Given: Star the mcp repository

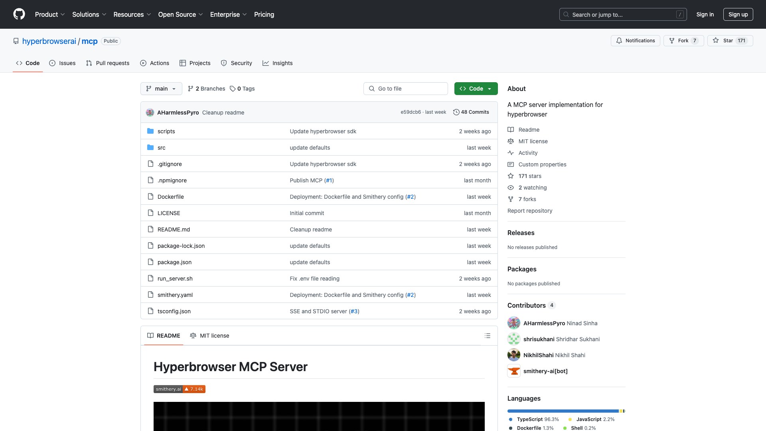Looking at the screenshot, I should click(x=730, y=40).
